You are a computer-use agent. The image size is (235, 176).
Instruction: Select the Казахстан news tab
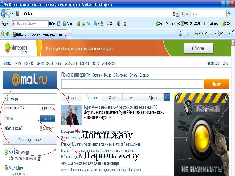(x=92, y=97)
